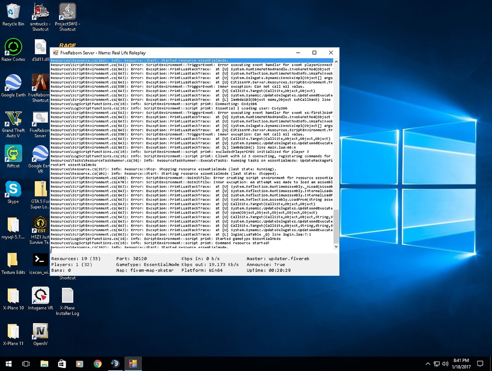492x371 pixels.
Task: Open the X-Plane 10 folder icon
Action: point(13,299)
